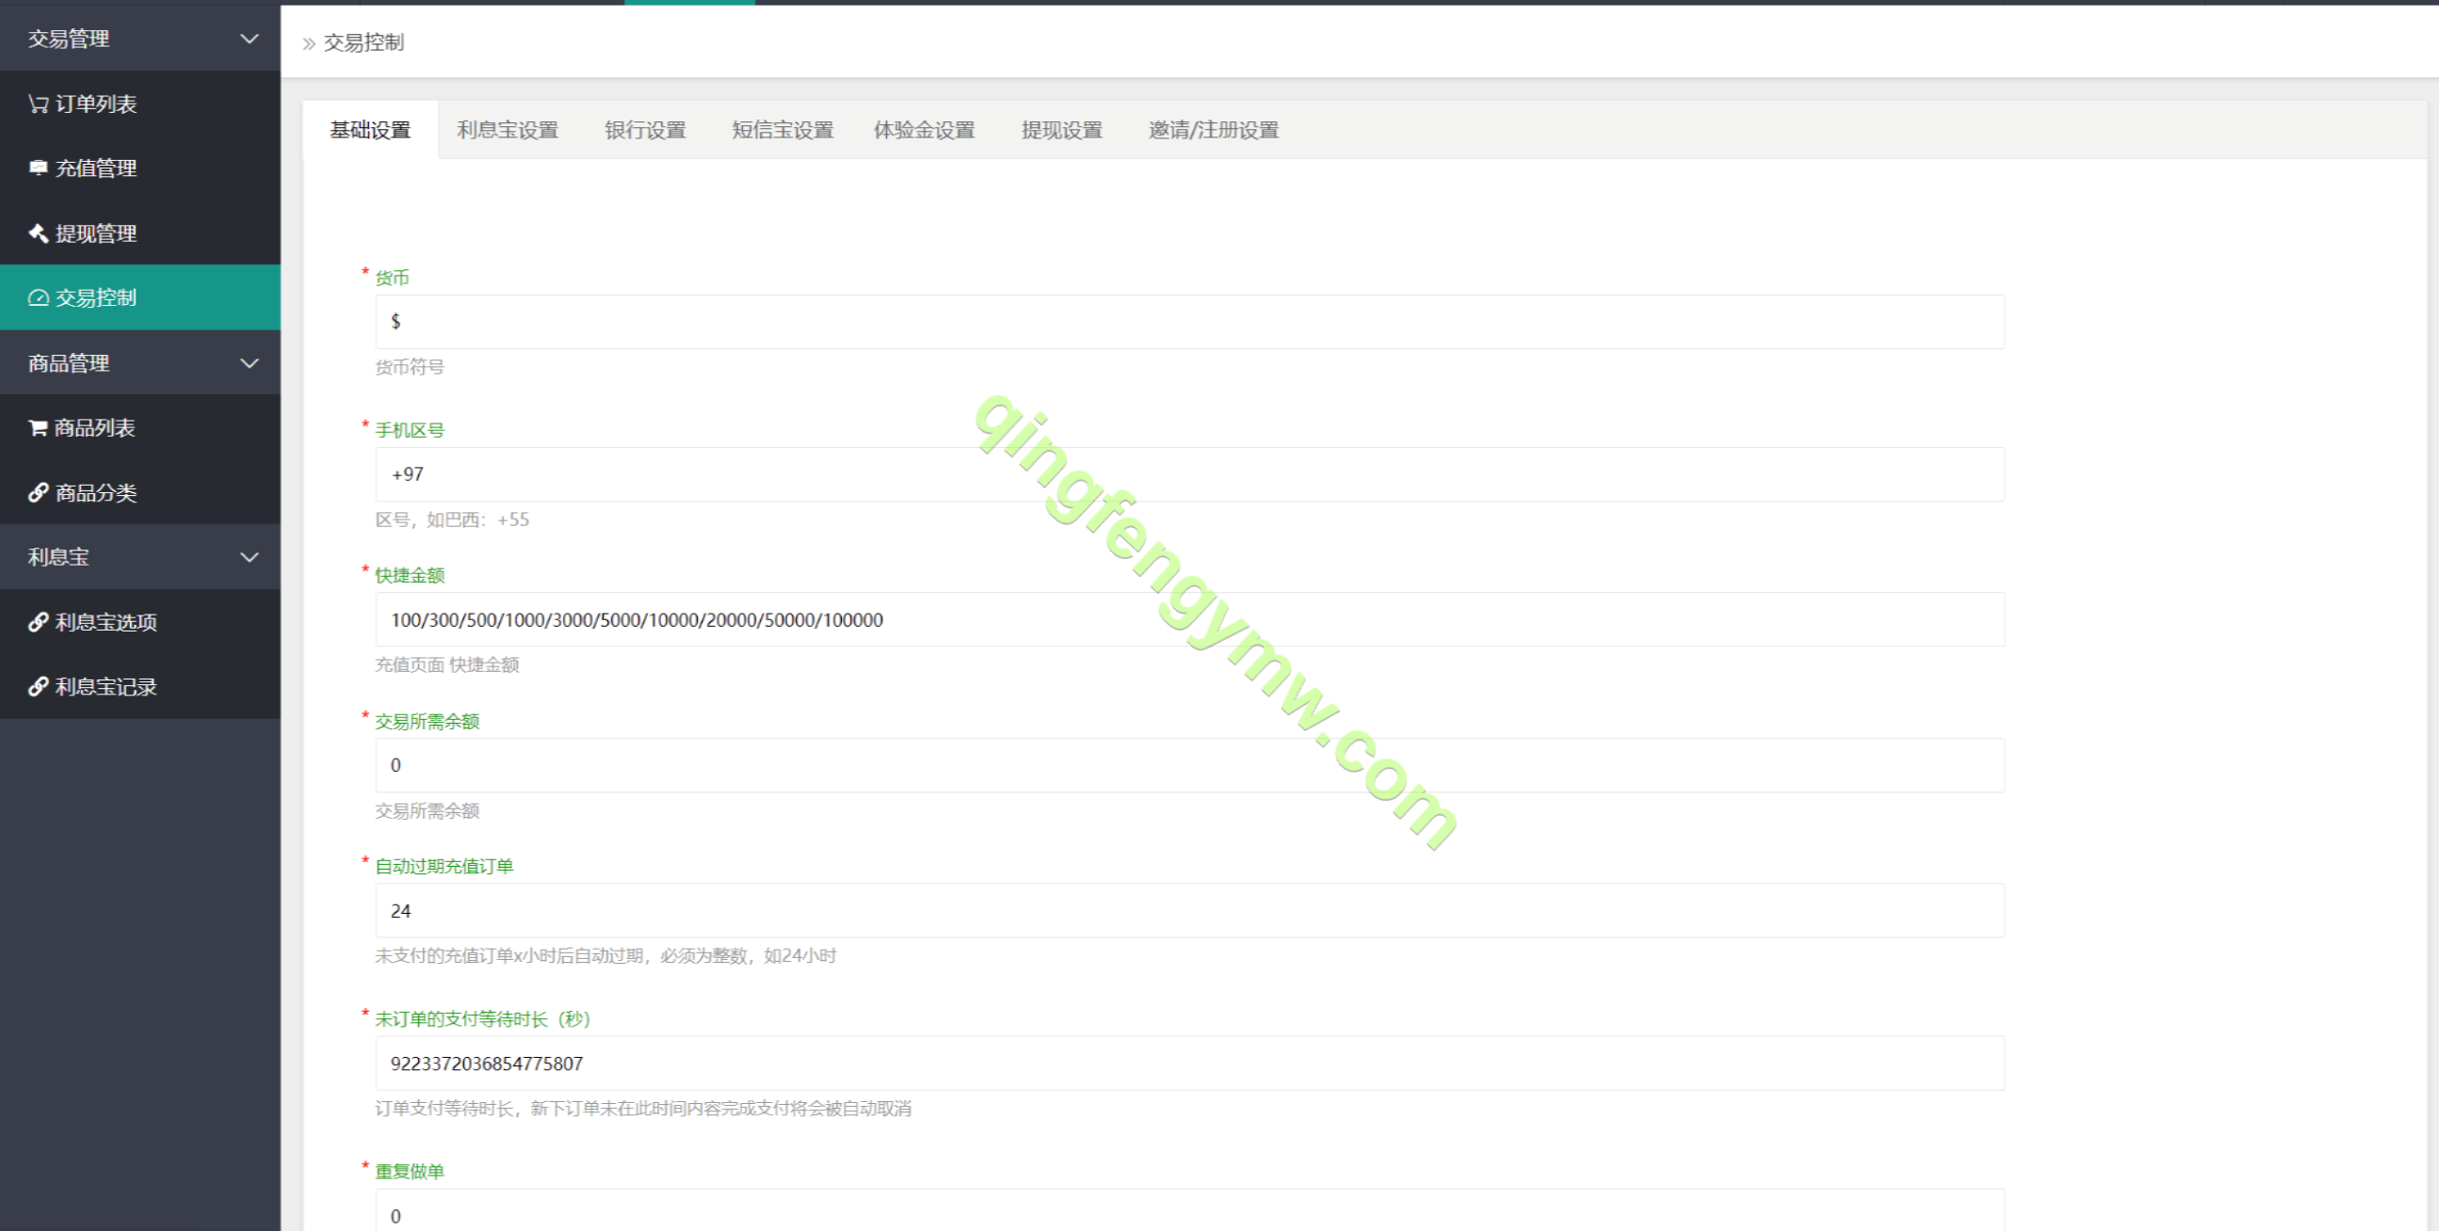The width and height of the screenshot is (2439, 1231).
Task: Click the gavel icon beside 提现管理
Action: click(x=38, y=232)
